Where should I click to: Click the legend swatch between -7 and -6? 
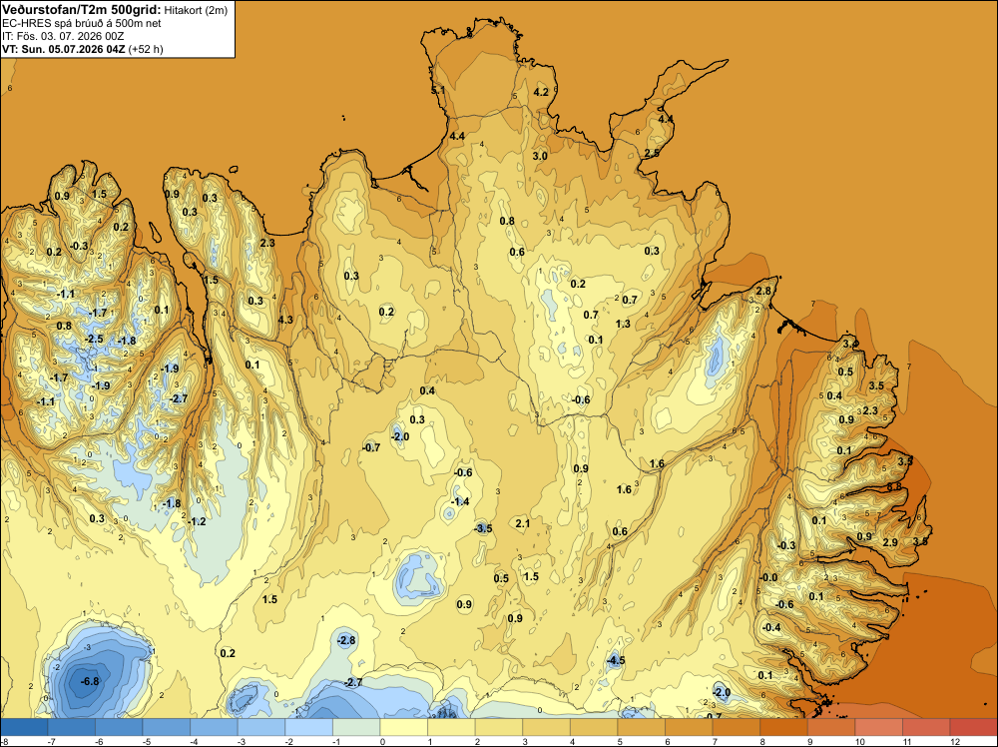pos(71,727)
